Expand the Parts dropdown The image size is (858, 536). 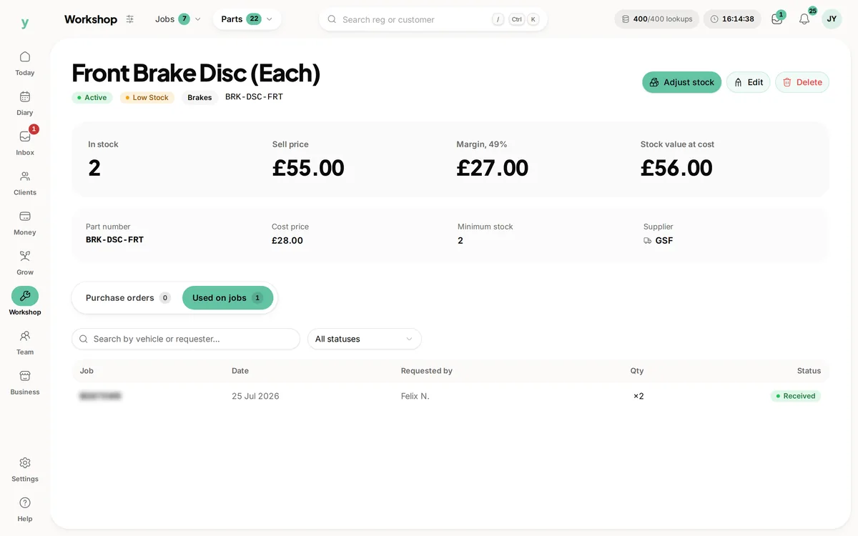[247, 19]
